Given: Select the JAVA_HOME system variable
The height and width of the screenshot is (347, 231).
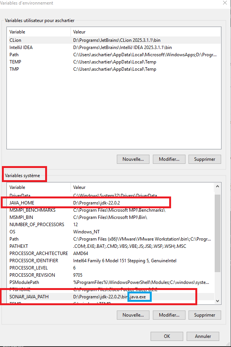Looking at the screenshot, I should point(111,203).
